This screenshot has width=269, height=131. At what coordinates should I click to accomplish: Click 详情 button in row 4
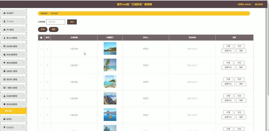coord(228,96)
